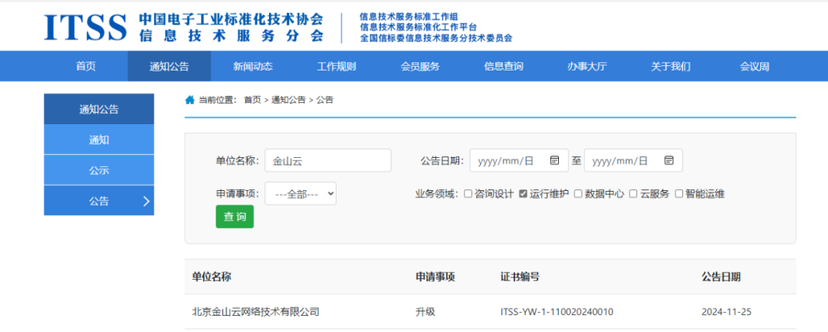828x332 pixels.
Task: Select the 智能运维 checkbox
Action: (x=678, y=194)
